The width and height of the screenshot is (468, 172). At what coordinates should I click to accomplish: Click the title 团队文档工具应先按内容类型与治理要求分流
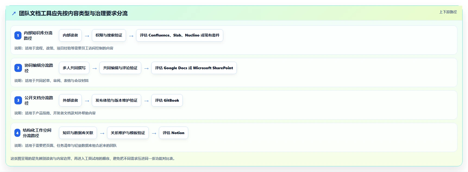pyautogui.click(x=73, y=13)
